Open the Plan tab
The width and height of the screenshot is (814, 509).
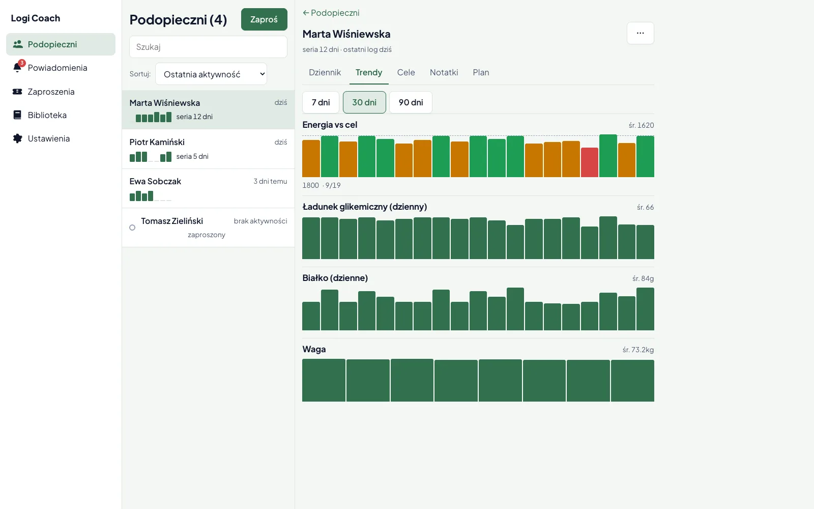coord(481,72)
